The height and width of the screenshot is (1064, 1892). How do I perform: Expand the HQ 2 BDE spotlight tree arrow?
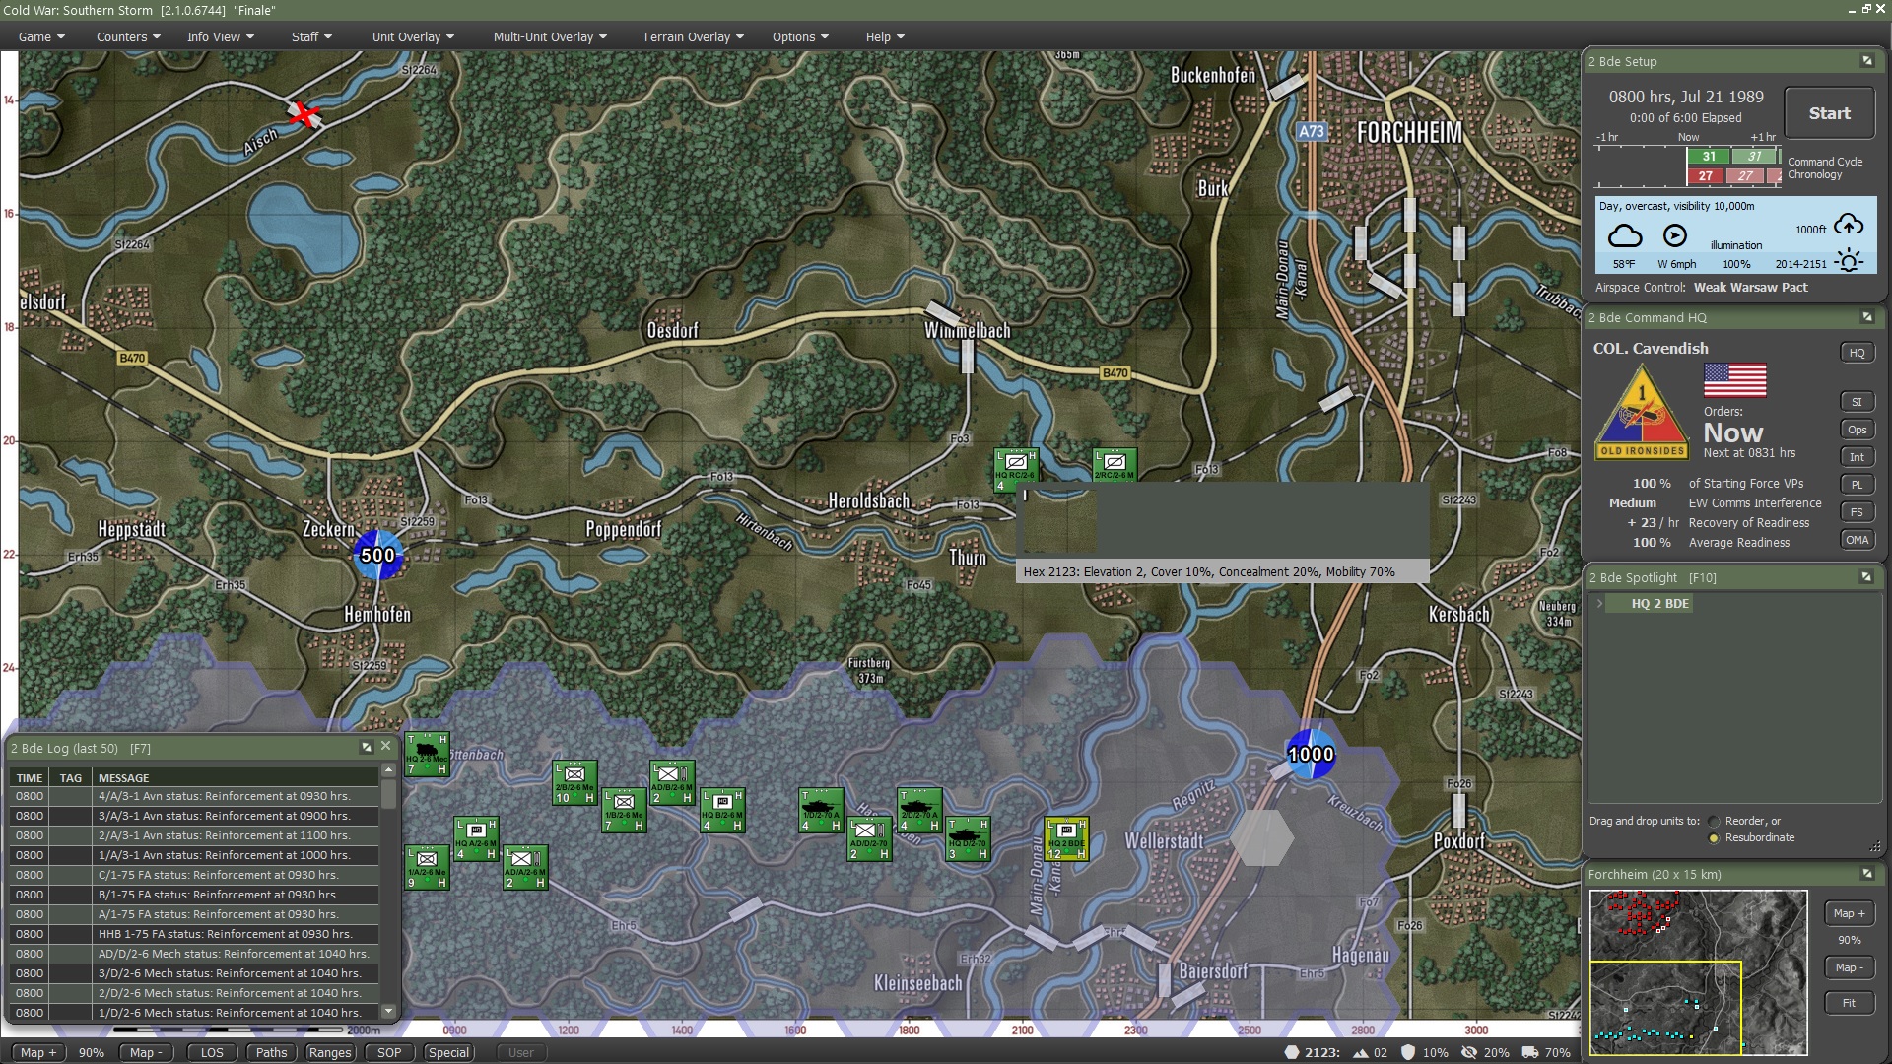(1599, 603)
